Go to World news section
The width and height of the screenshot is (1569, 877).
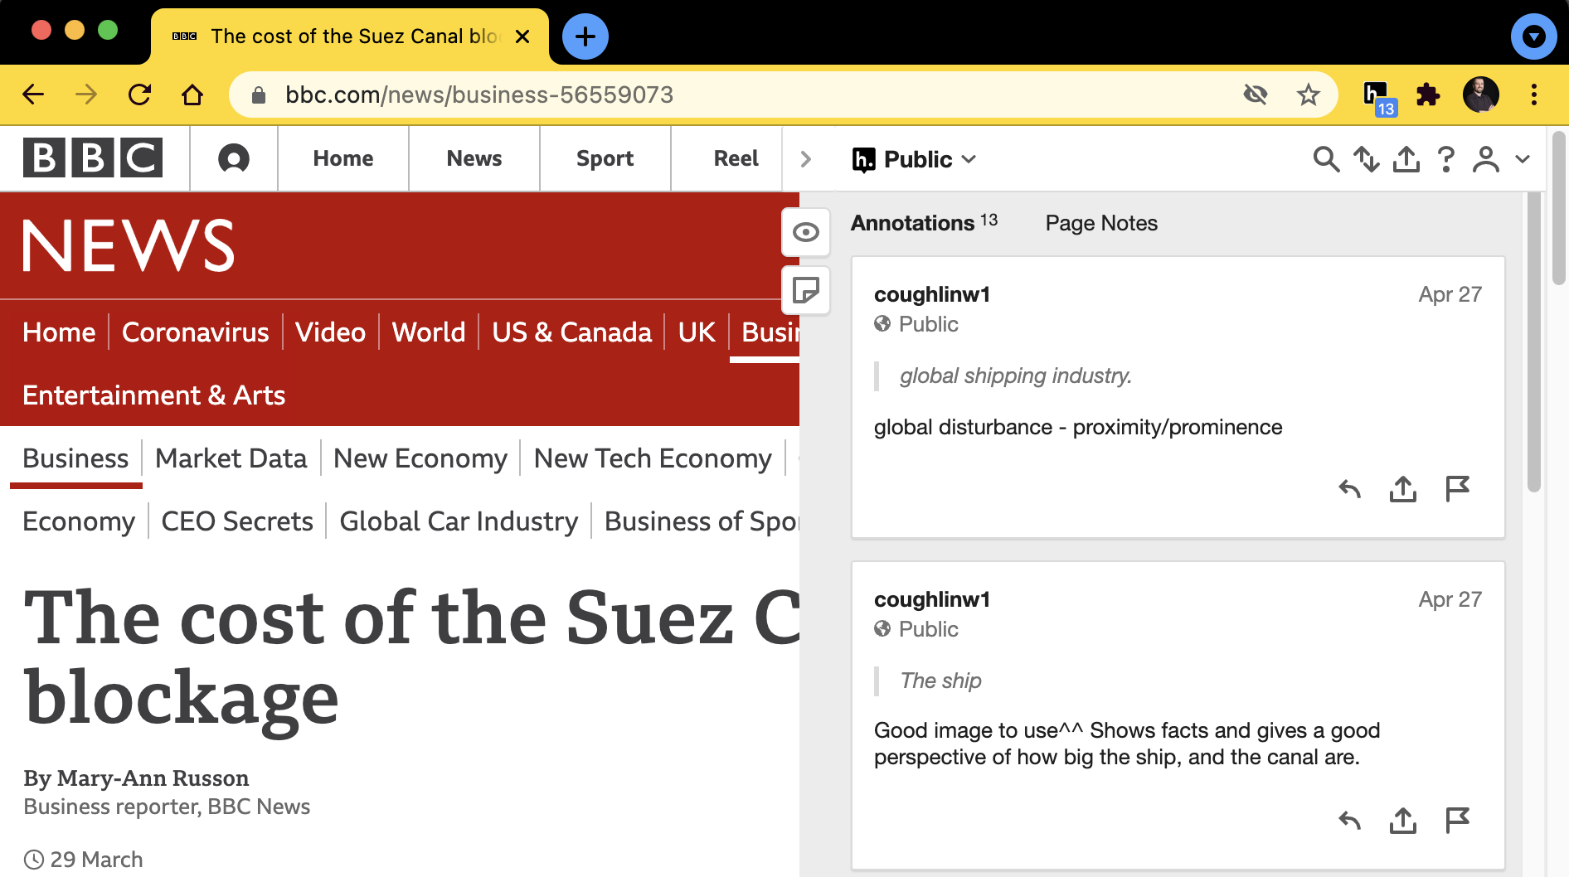click(429, 332)
